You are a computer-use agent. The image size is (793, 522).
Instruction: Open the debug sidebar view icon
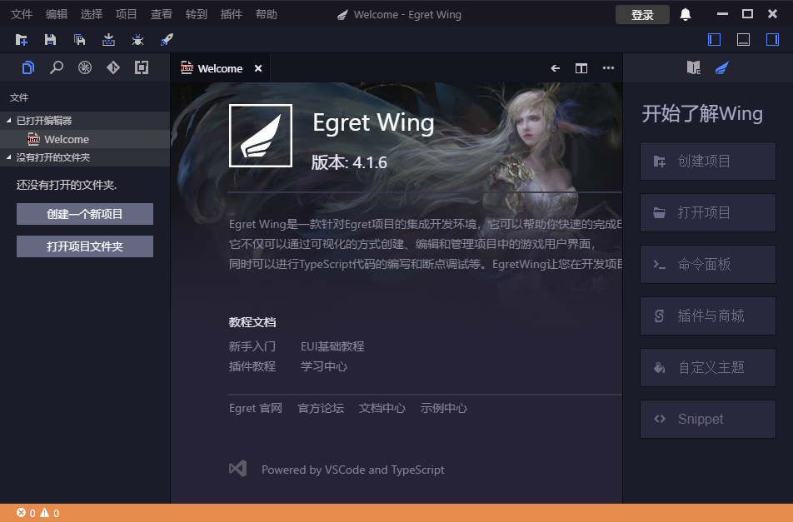pos(85,67)
